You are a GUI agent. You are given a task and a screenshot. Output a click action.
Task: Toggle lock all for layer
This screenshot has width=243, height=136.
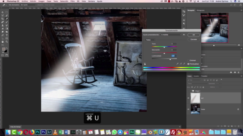203,87
